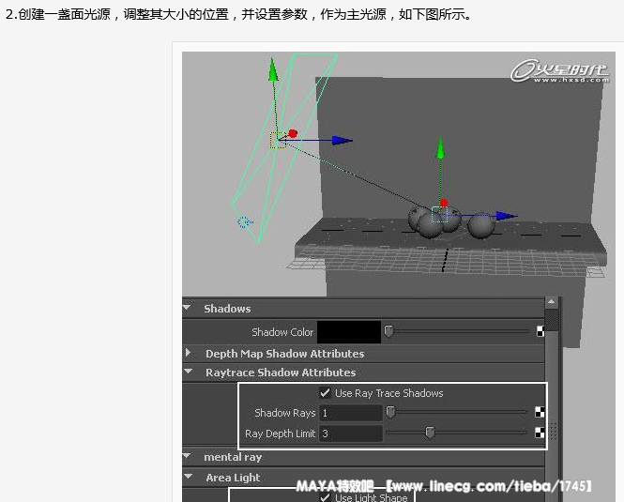Click the Shadow Color texture map checker icon
Viewport: 624px width, 502px height.
[540, 331]
